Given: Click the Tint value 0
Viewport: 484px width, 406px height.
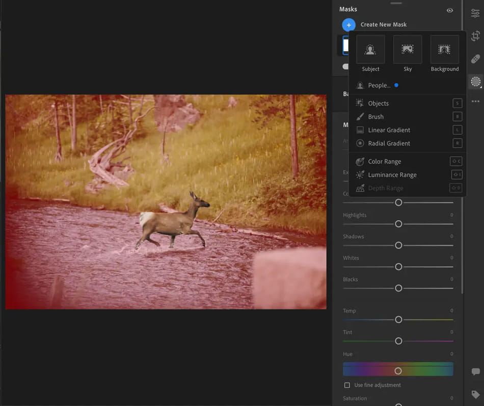Looking at the screenshot, I should coord(451,332).
